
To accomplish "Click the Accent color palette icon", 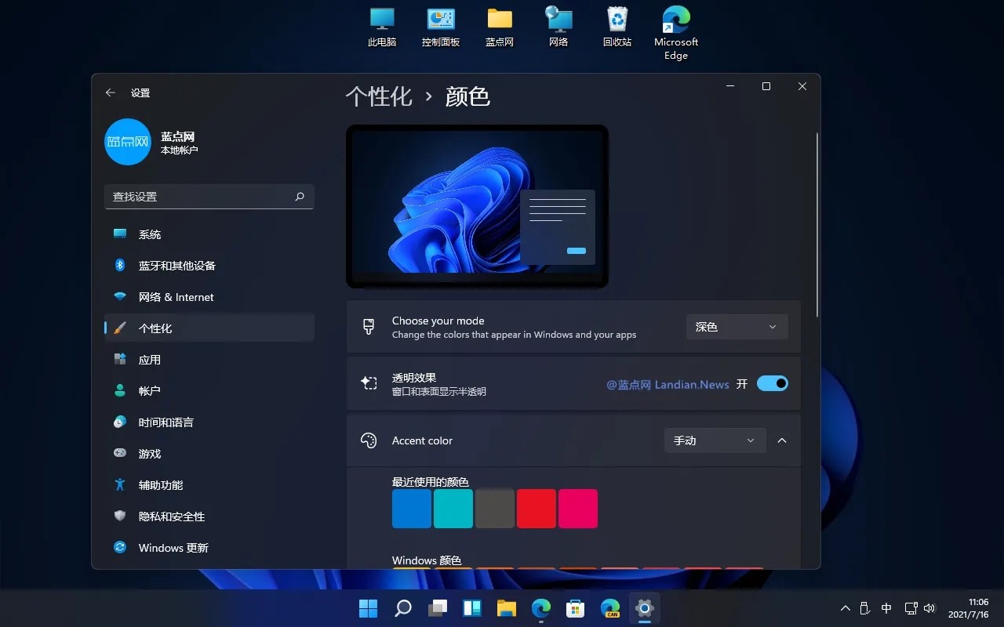I will tap(369, 440).
